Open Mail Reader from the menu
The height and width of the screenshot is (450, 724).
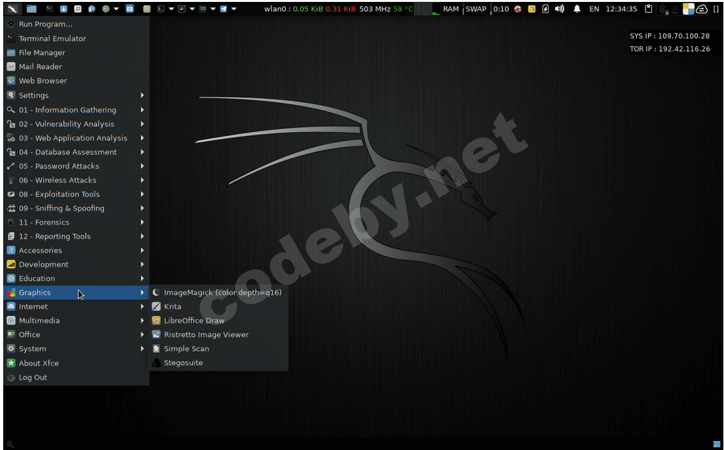pos(76,67)
